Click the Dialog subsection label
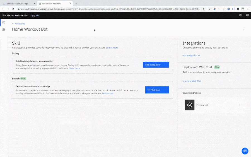The image size is (251, 157). point(15,54)
